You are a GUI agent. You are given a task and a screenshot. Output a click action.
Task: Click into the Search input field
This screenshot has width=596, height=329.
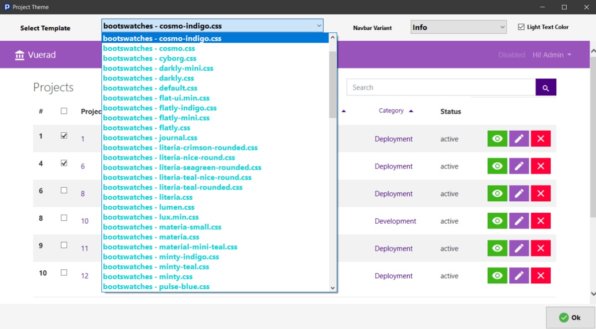(441, 87)
